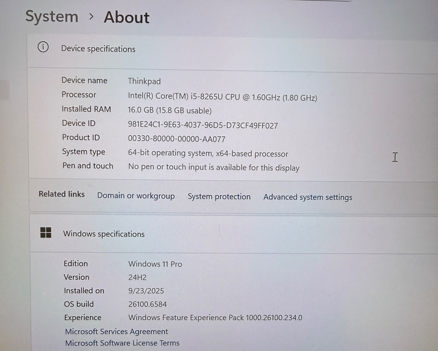Click the Related links label
The height and width of the screenshot is (351, 438).
tap(62, 194)
